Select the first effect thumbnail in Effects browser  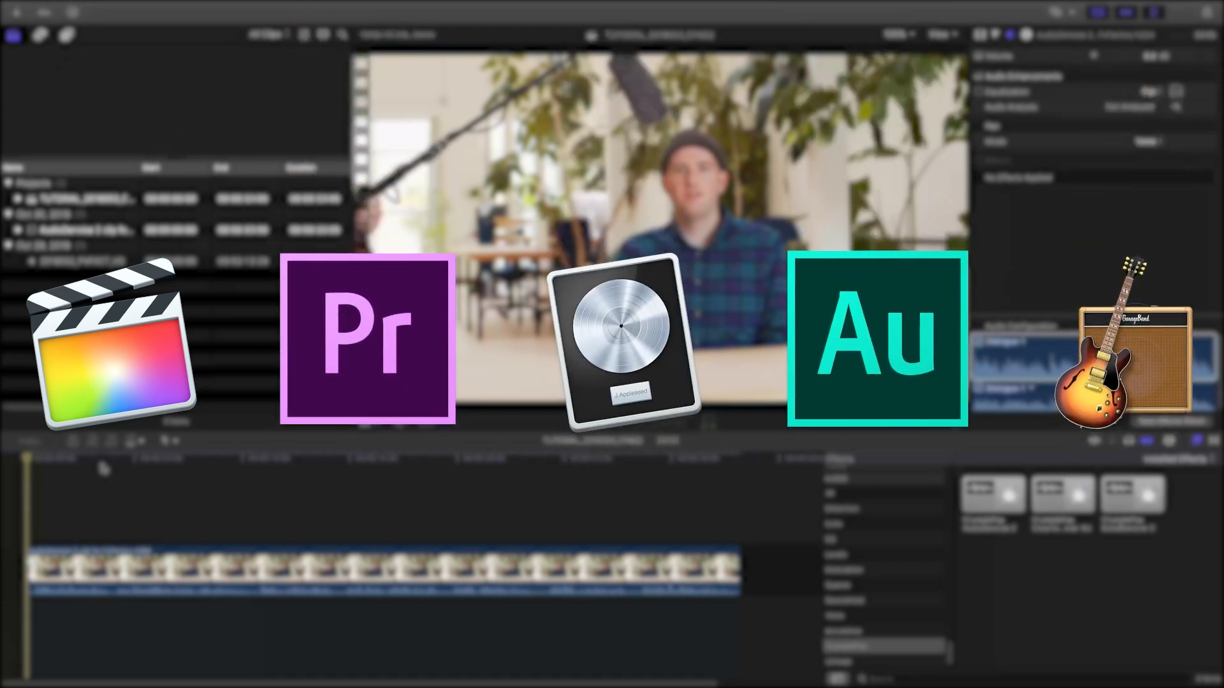click(993, 494)
